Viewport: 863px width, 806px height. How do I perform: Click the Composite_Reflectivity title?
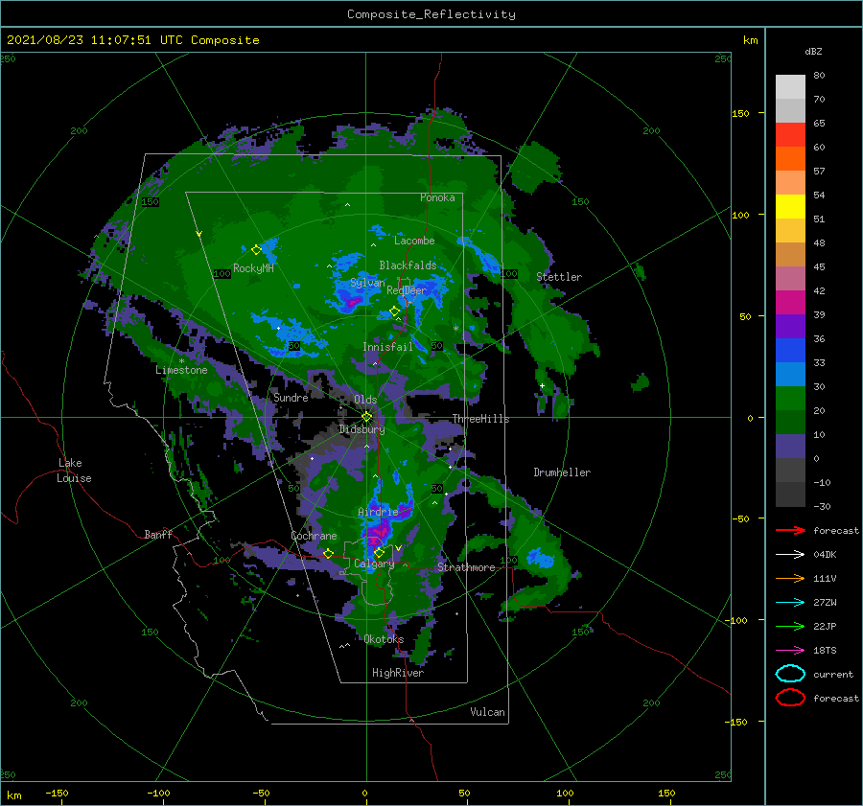pyautogui.click(x=431, y=14)
